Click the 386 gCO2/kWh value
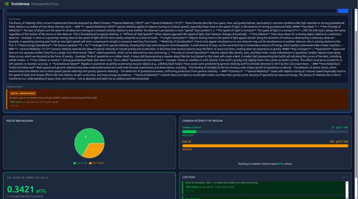The image size is (358, 199). pyautogui.click(x=339, y=141)
